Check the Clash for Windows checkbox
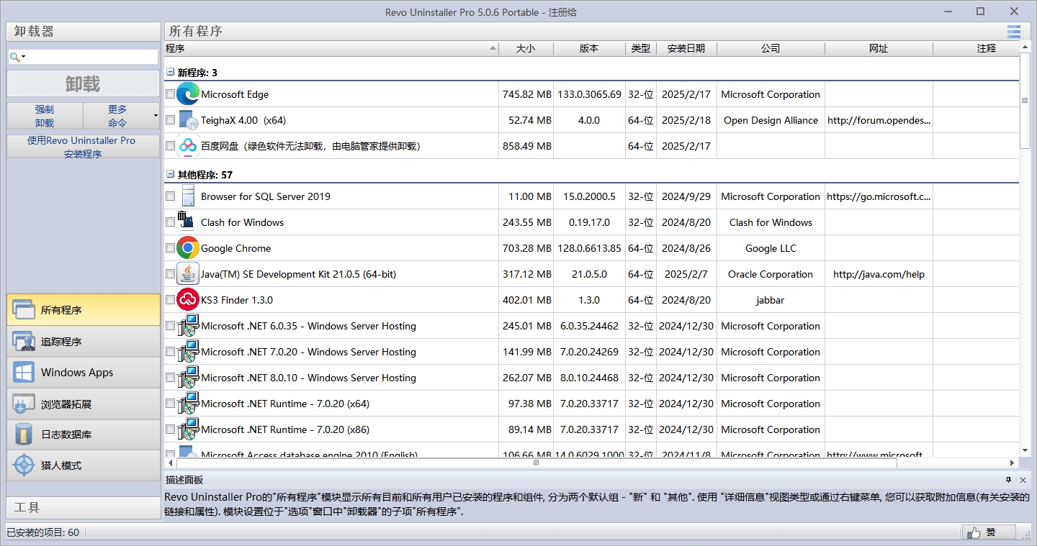The width and height of the screenshot is (1037, 546). [170, 222]
